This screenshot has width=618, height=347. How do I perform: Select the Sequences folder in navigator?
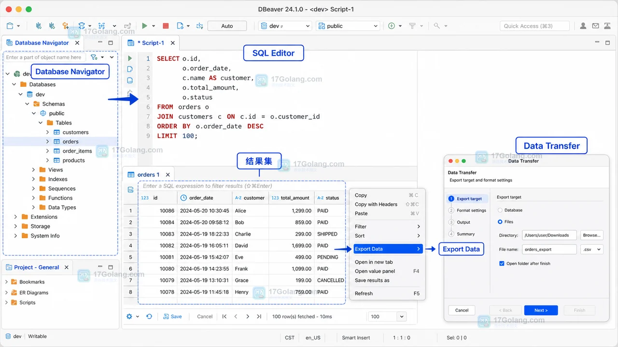(62, 188)
